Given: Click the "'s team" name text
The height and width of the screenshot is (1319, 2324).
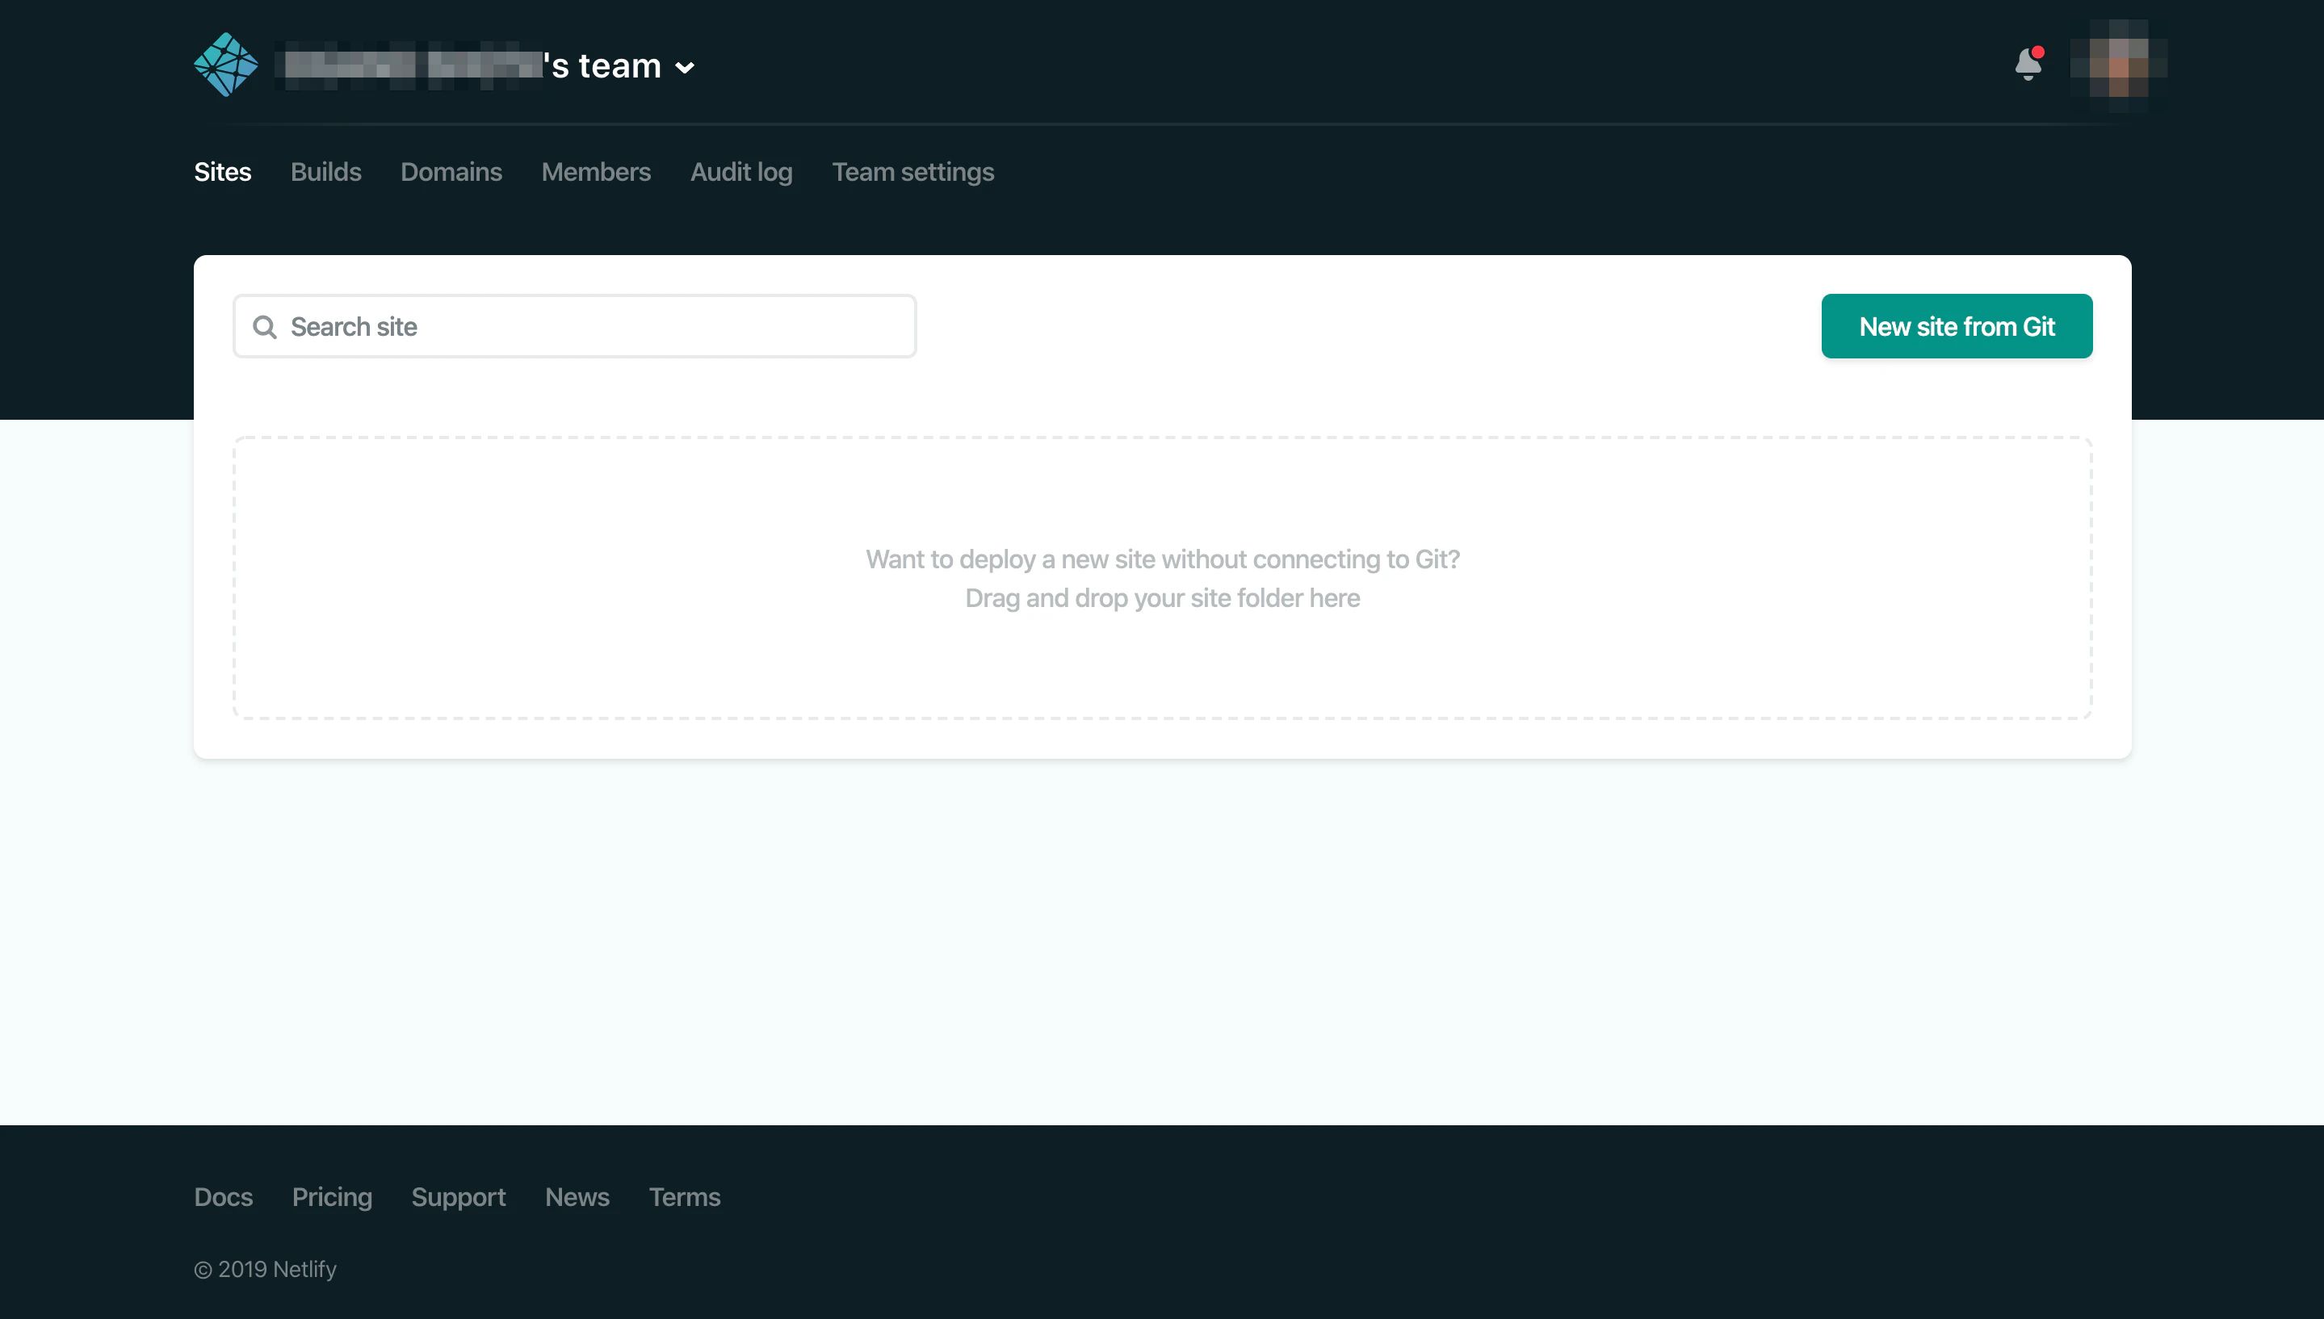Looking at the screenshot, I should click(602, 66).
